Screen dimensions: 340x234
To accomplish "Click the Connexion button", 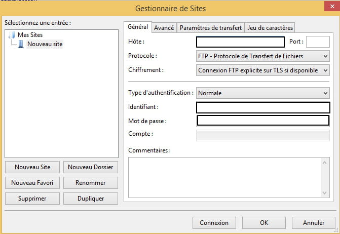I will 214,223.
